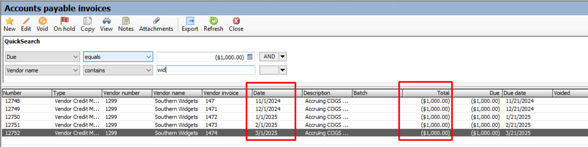Click Southern Widgets in row 12750

[x=176, y=117]
